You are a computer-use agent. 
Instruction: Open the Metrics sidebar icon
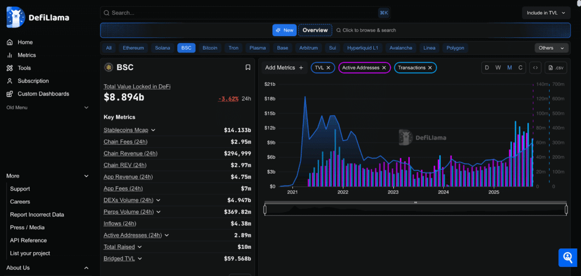pos(10,55)
